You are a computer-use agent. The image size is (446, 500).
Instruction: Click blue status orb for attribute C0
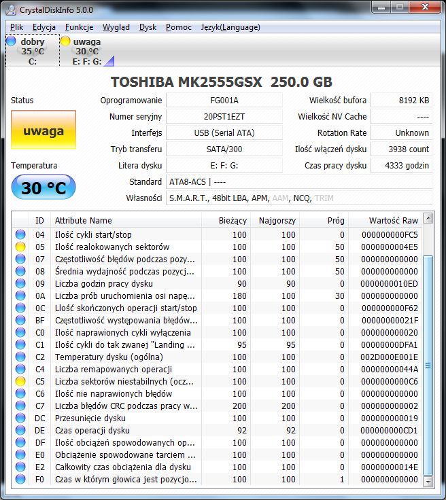tap(20, 333)
